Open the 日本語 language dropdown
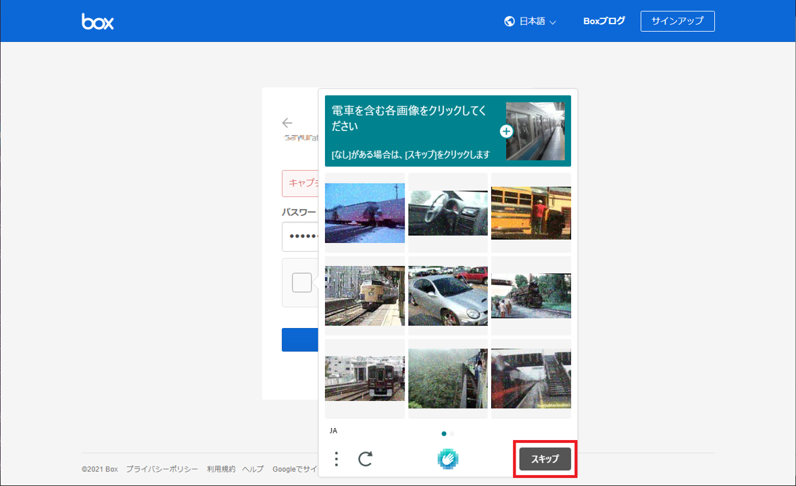 coord(537,22)
